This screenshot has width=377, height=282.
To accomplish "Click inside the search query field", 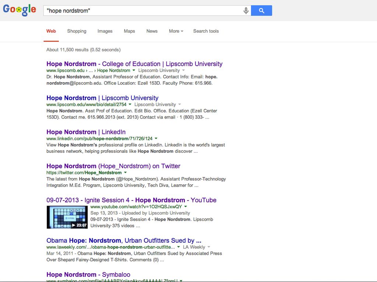I will [x=144, y=11].
